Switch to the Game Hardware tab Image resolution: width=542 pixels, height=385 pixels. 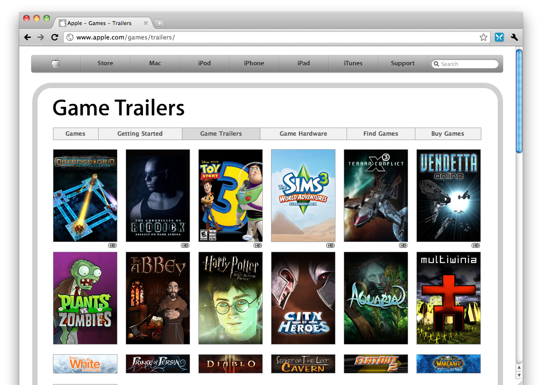pos(303,134)
